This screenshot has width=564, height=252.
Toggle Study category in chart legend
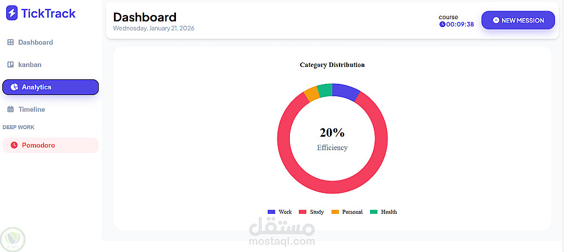pos(311,212)
